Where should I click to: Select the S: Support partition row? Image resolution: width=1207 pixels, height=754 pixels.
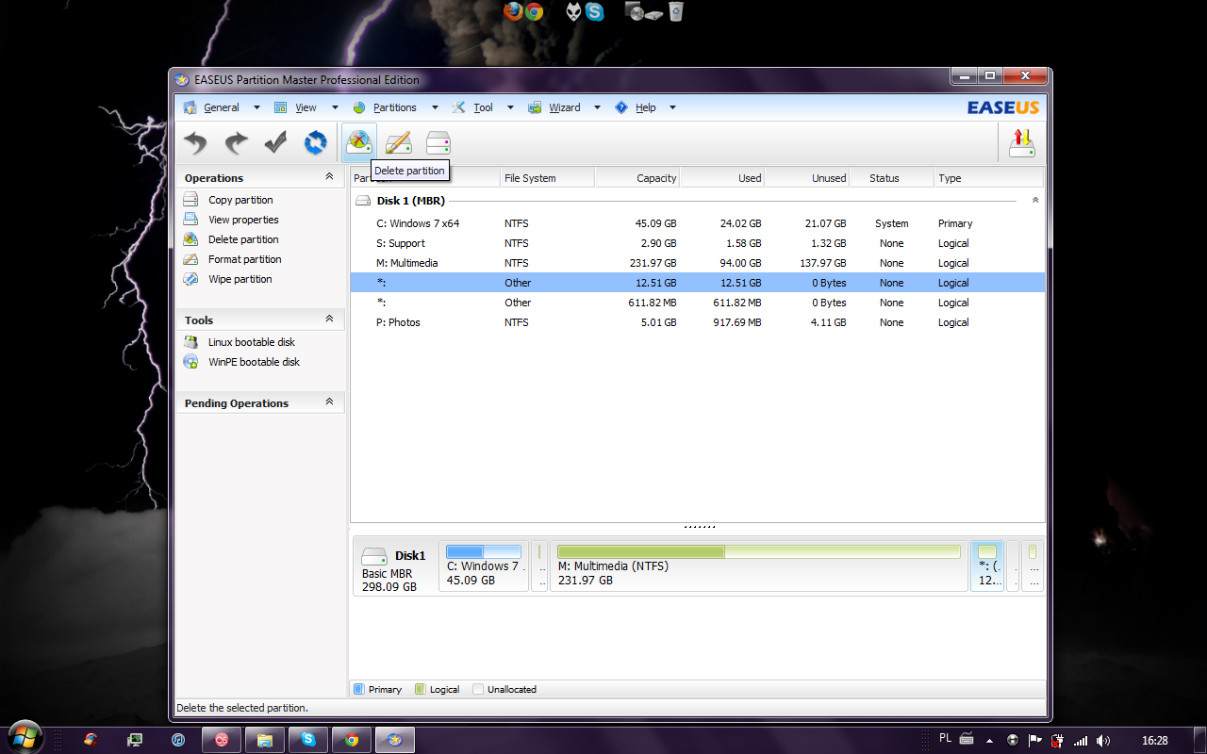(x=697, y=243)
